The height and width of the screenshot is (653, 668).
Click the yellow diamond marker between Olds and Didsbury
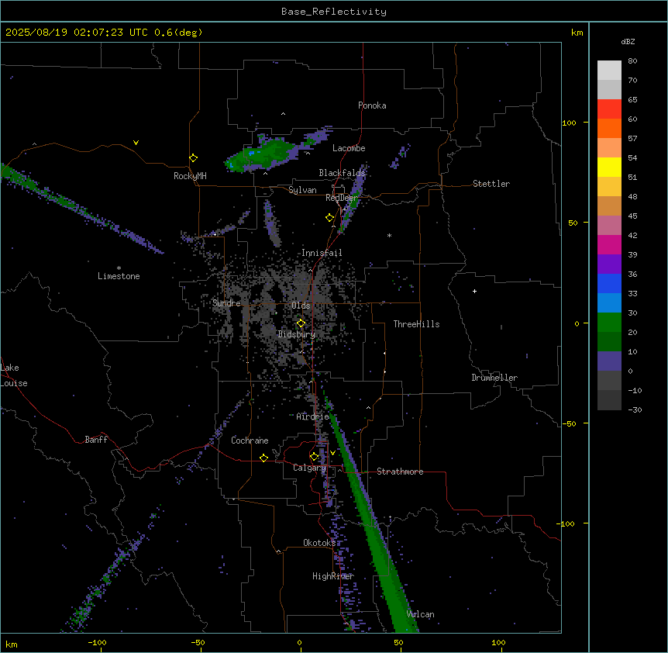301,323
